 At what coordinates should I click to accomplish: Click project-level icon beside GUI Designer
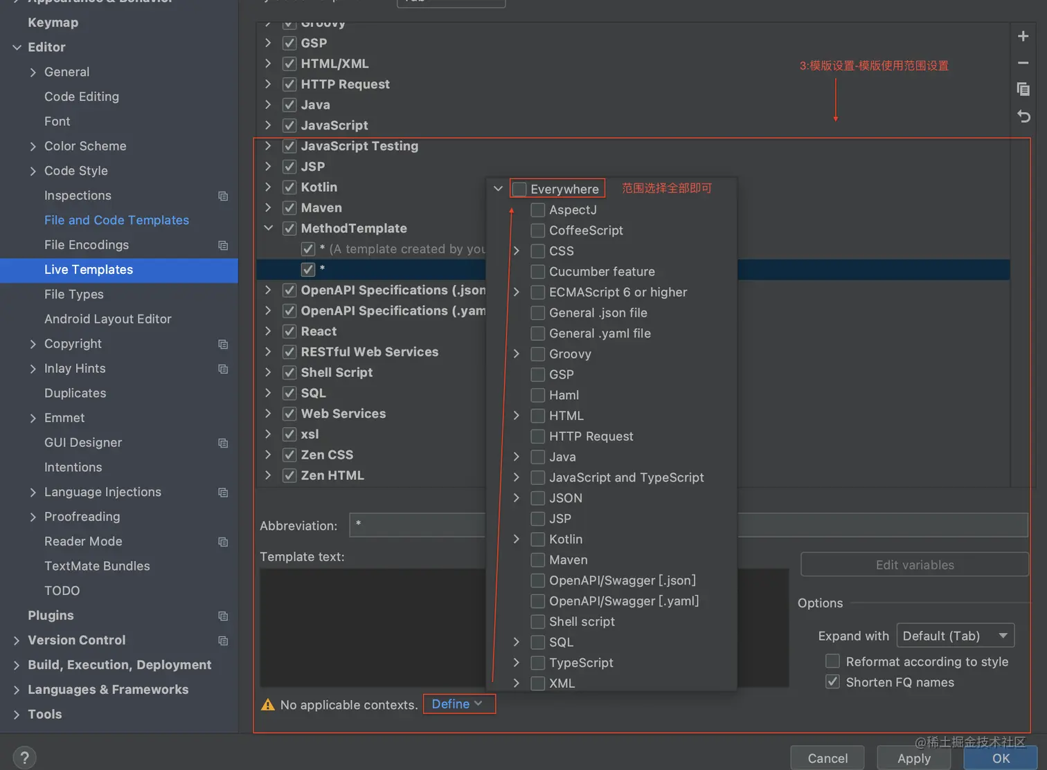click(x=223, y=443)
